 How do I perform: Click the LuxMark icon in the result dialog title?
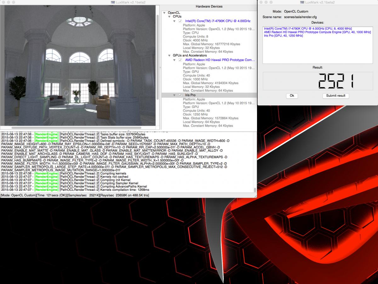point(302,2)
